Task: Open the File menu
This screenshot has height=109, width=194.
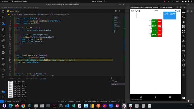Action: tap(2, 8)
